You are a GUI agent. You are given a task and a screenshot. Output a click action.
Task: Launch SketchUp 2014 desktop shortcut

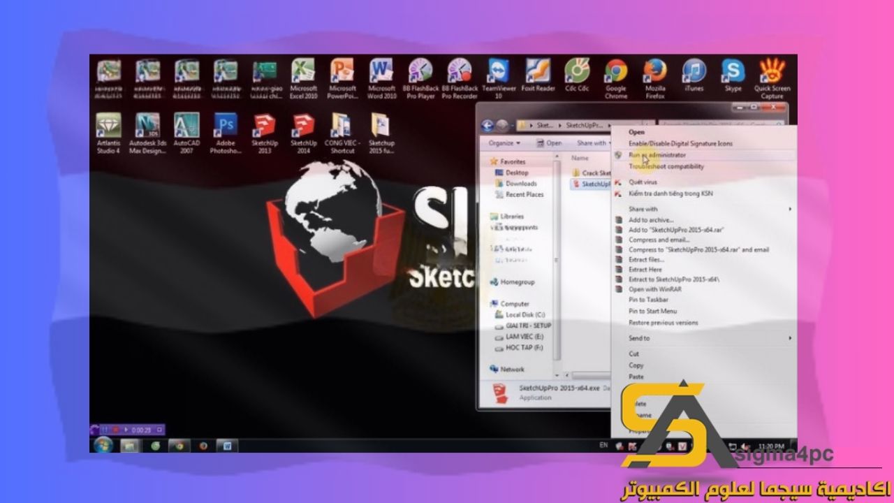click(x=304, y=133)
